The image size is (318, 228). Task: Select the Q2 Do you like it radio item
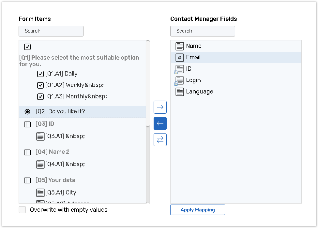coord(28,112)
